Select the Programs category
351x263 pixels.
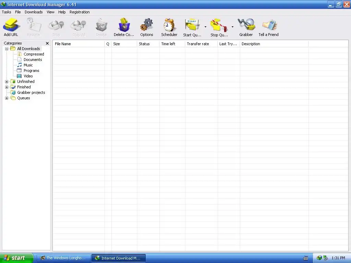click(x=31, y=71)
